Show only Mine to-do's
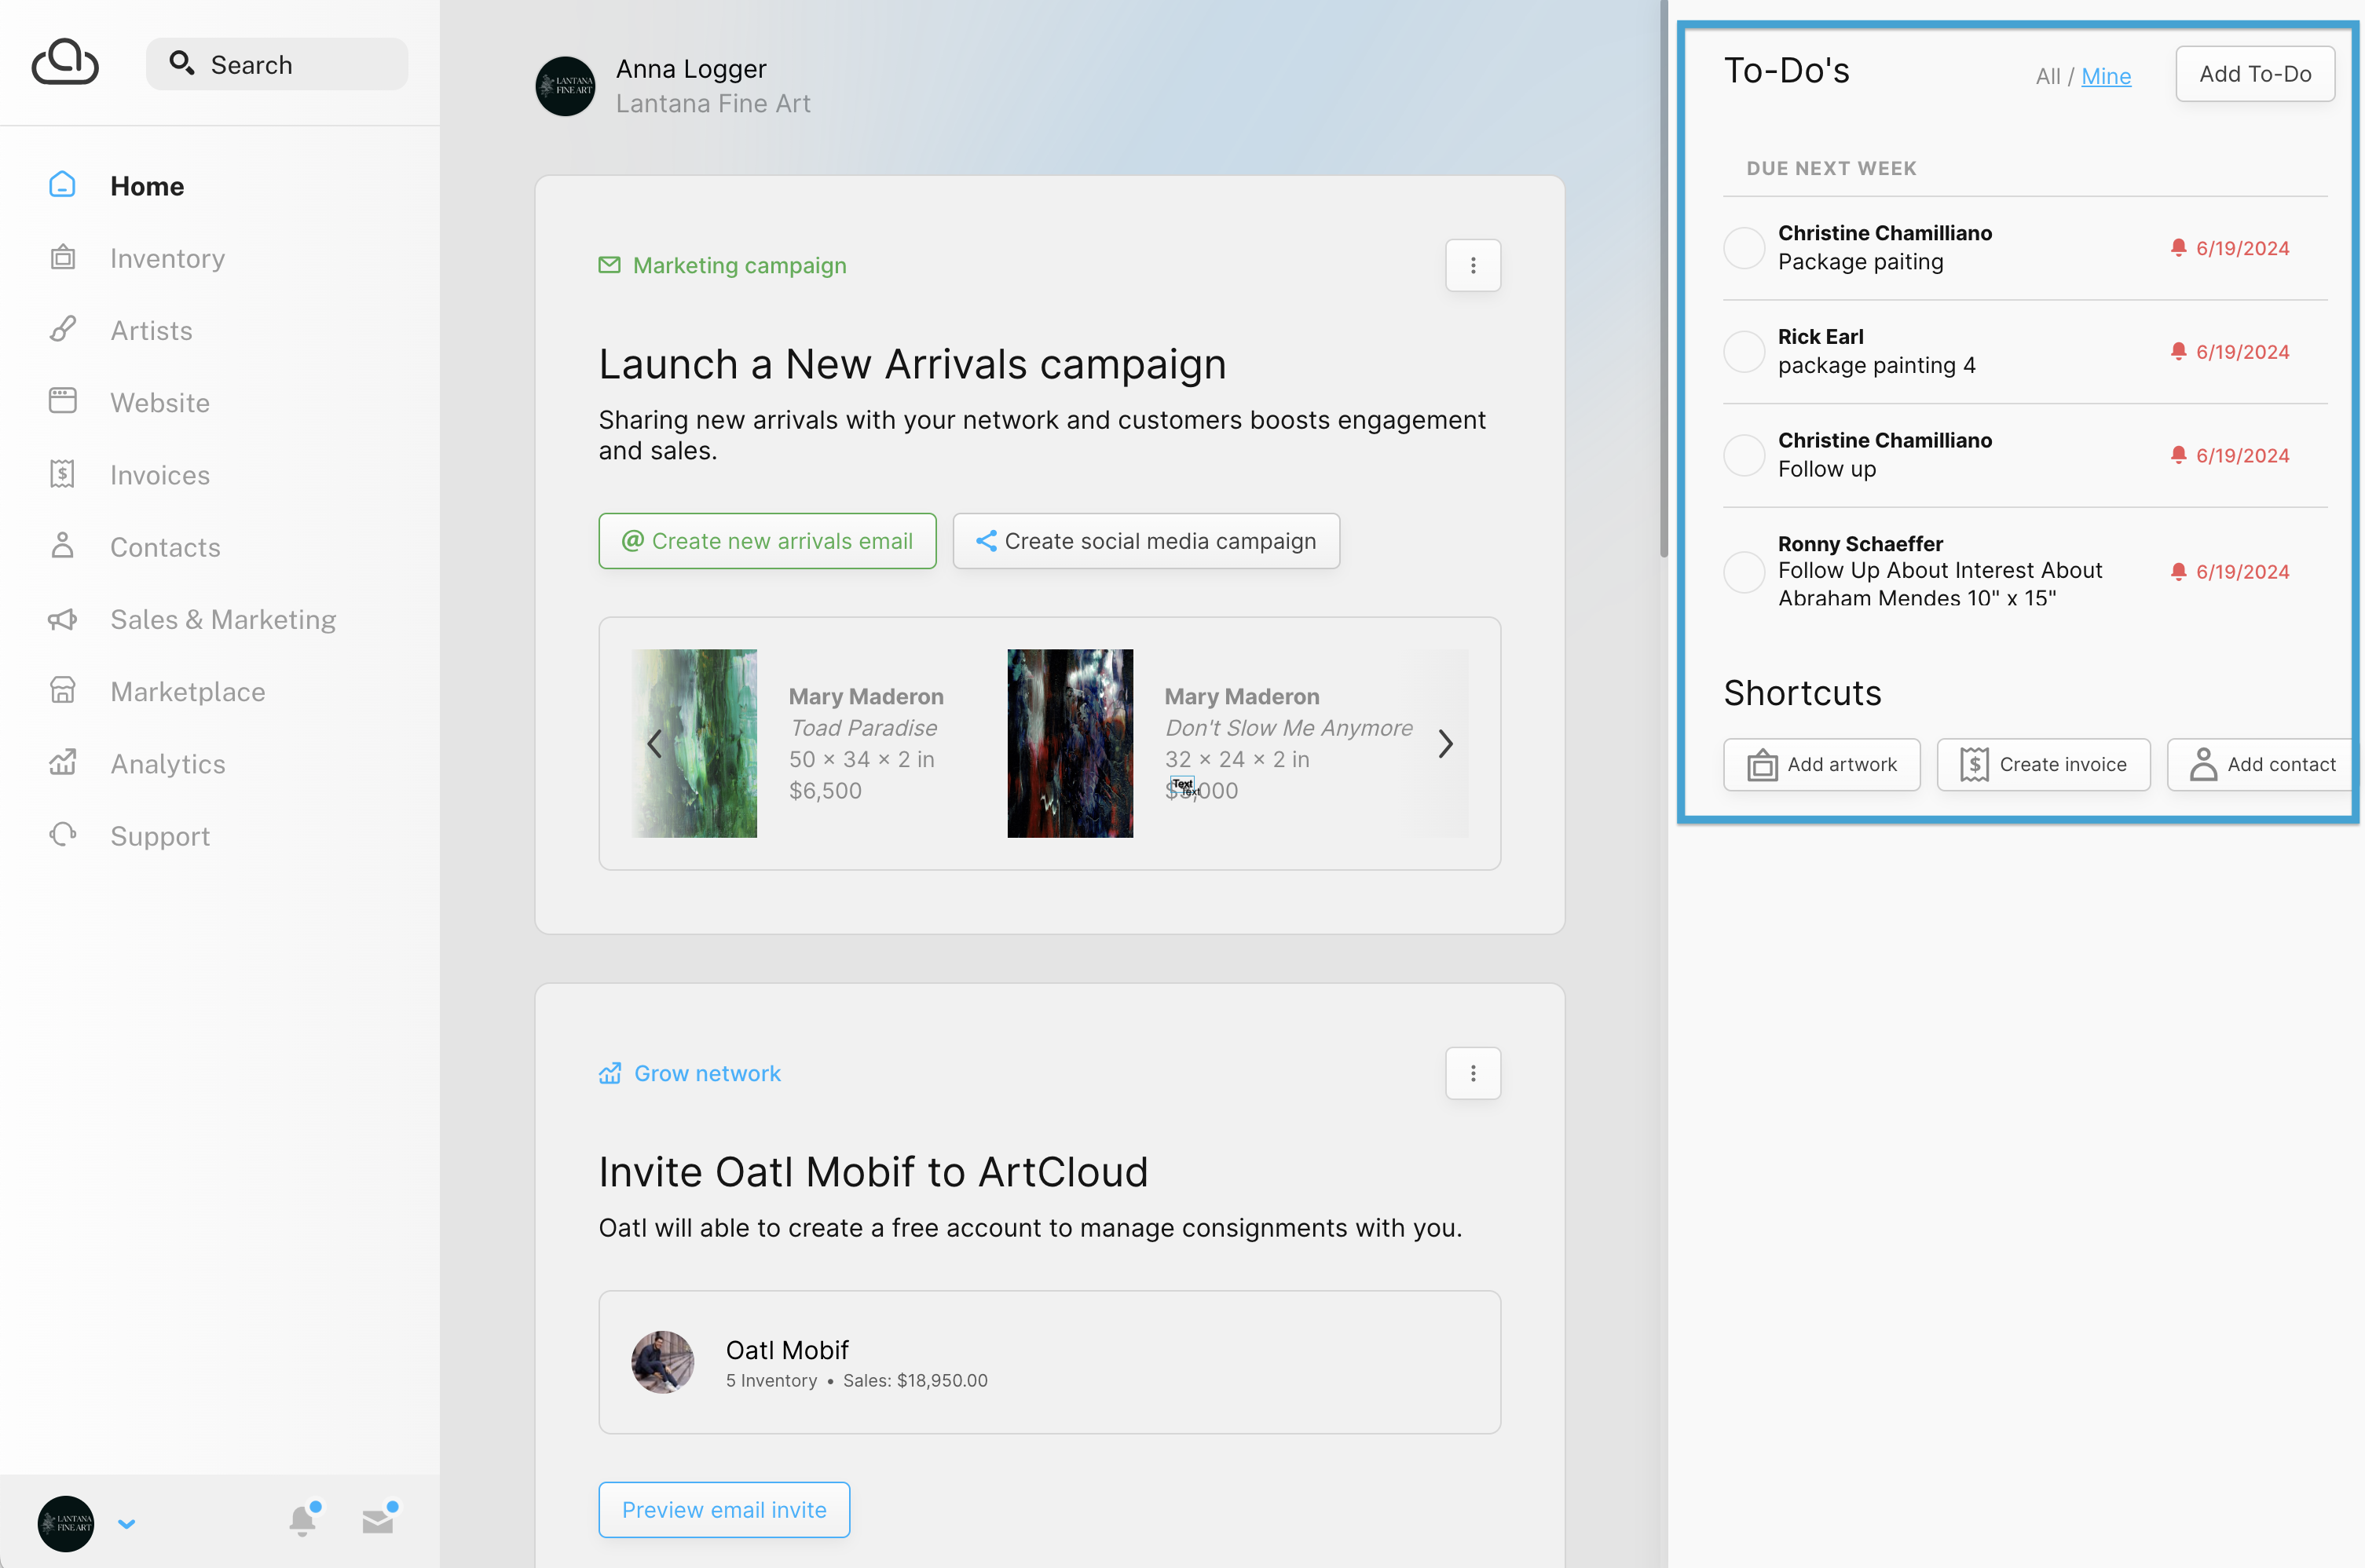Image resolution: width=2365 pixels, height=1568 pixels. pyautogui.click(x=2106, y=76)
